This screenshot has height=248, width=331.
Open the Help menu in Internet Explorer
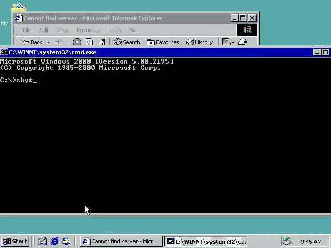click(134, 30)
